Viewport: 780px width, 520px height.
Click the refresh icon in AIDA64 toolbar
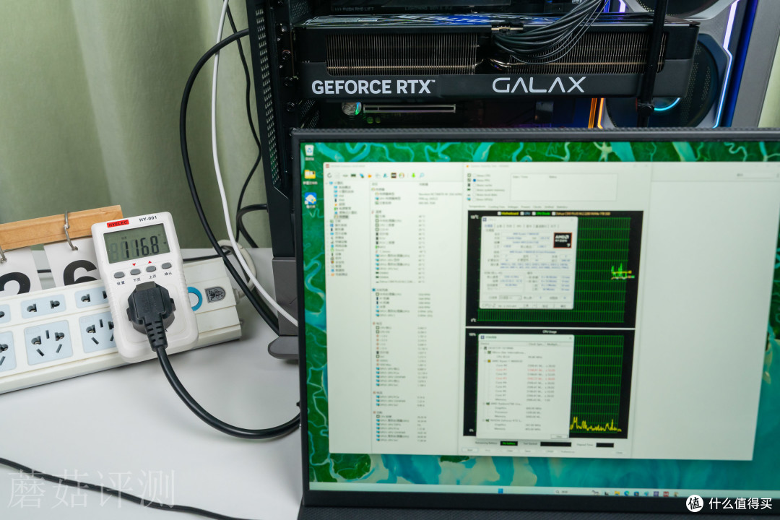click(329, 175)
